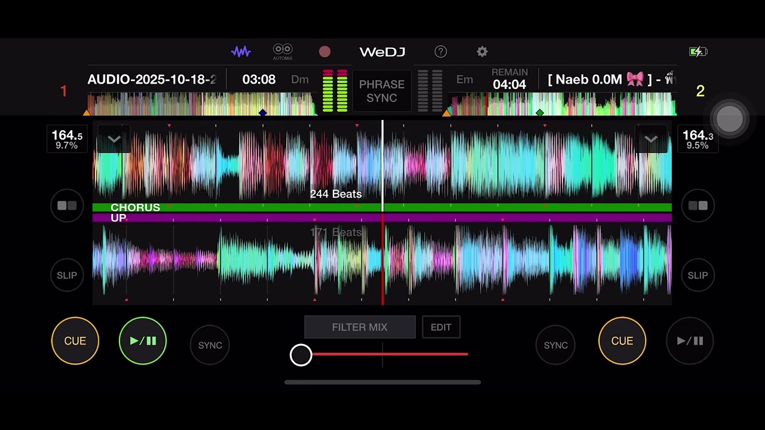
Task: Open deck 2 performance pads icon
Action: tap(698, 205)
